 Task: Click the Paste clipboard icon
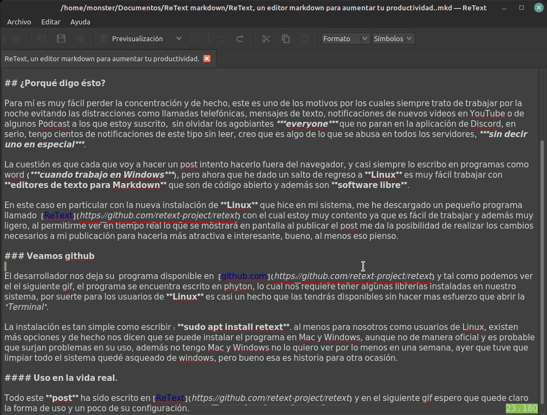coord(305,38)
